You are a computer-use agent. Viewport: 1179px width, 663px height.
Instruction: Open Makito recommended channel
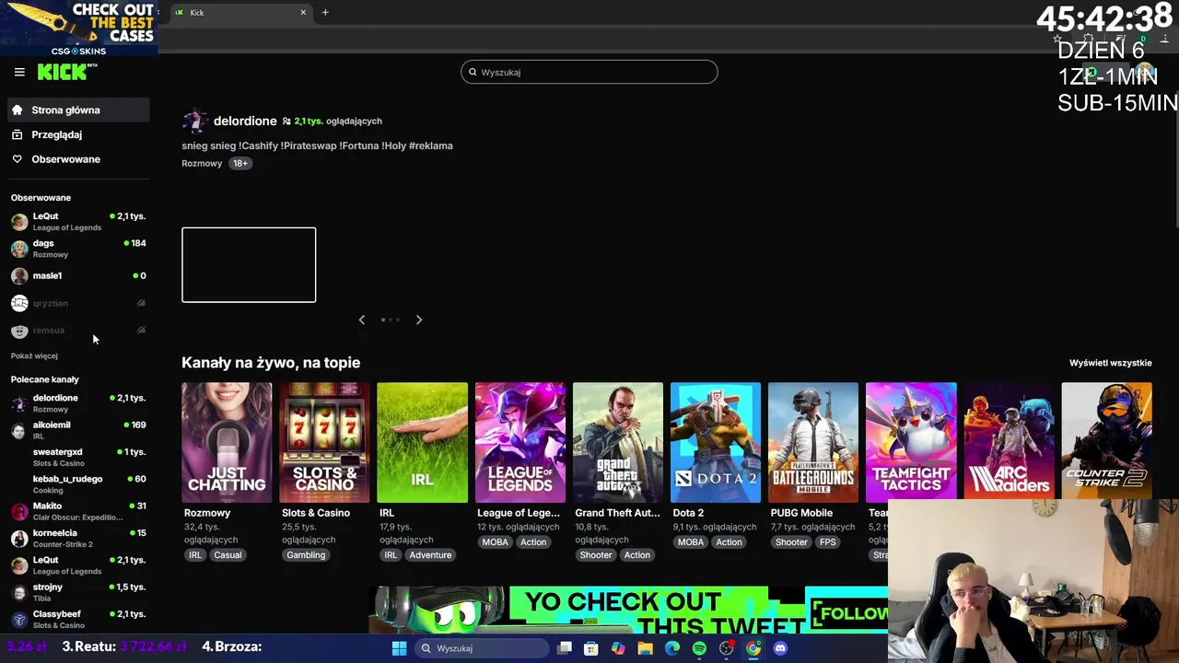point(78,511)
